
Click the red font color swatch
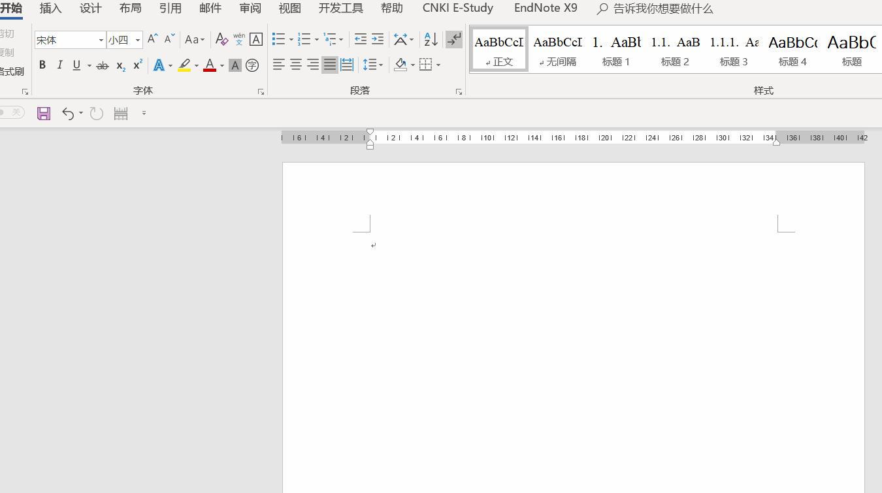coord(209,65)
